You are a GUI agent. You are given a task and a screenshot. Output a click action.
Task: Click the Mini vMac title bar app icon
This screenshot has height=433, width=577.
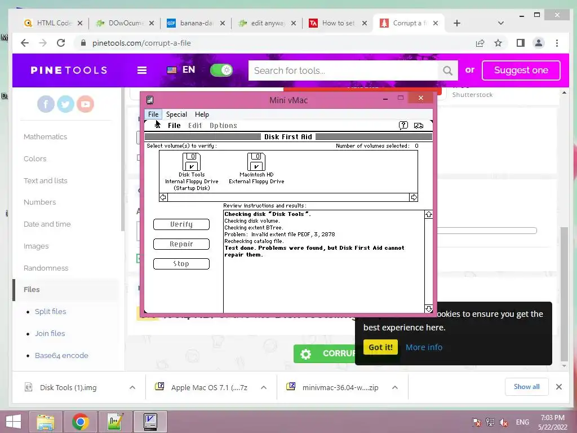pyautogui.click(x=150, y=100)
